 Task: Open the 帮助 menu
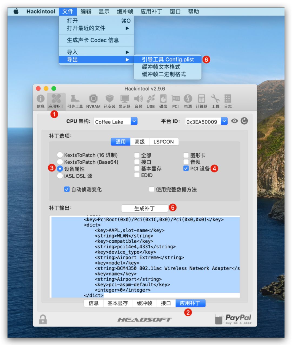[x=193, y=11]
